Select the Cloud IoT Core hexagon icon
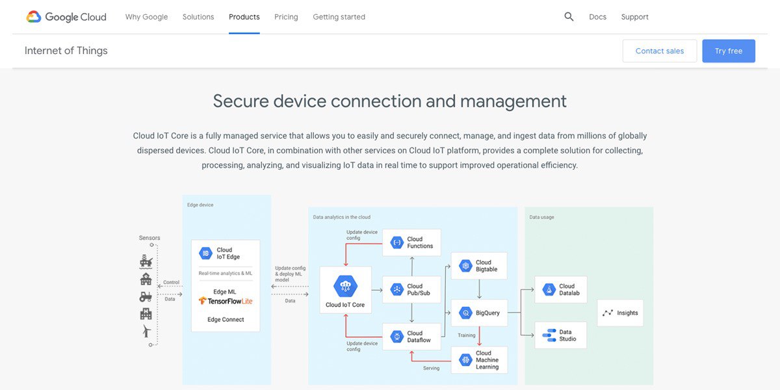 [x=345, y=286]
